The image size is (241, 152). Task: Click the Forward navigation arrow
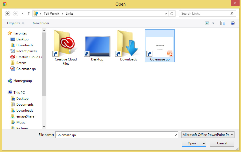coord(16,14)
